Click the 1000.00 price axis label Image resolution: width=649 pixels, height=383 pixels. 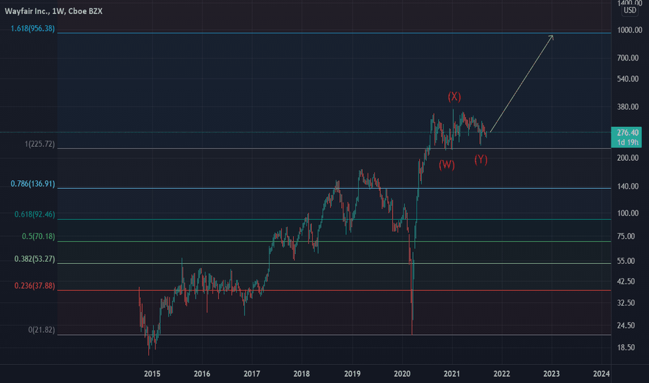pyautogui.click(x=630, y=30)
